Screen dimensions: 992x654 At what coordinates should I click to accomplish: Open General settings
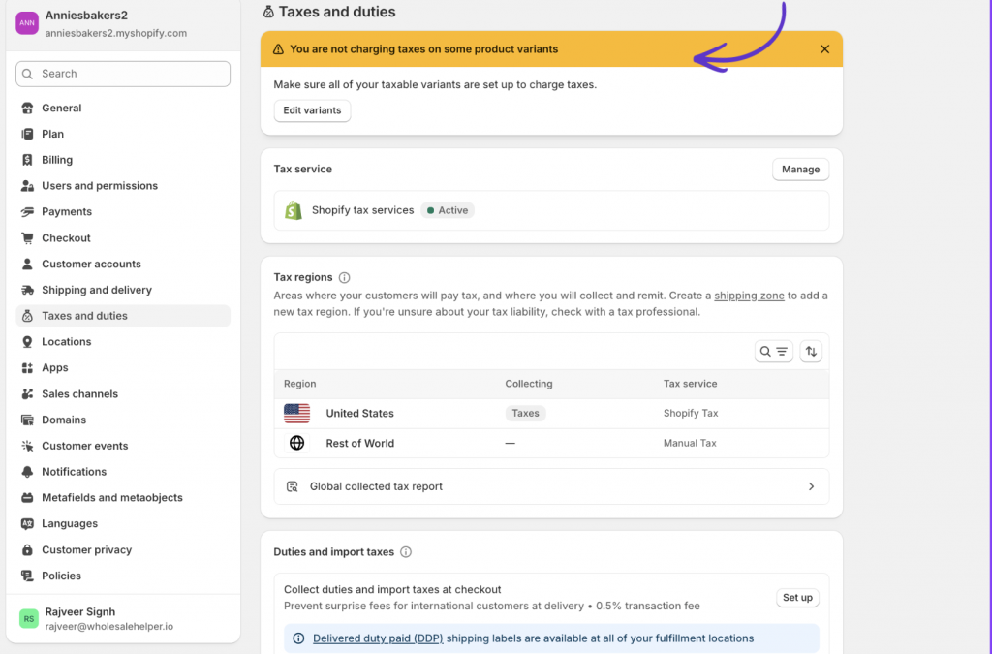123,109
